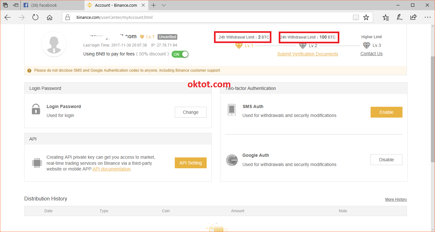Click the address bar URL field
This screenshot has width=435, height=232.
click(207, 18)
